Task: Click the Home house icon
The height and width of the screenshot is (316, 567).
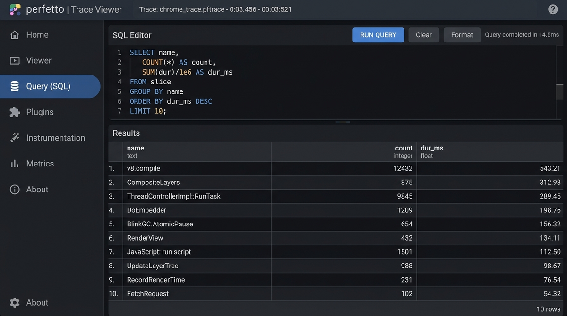Action: (15, 35)
